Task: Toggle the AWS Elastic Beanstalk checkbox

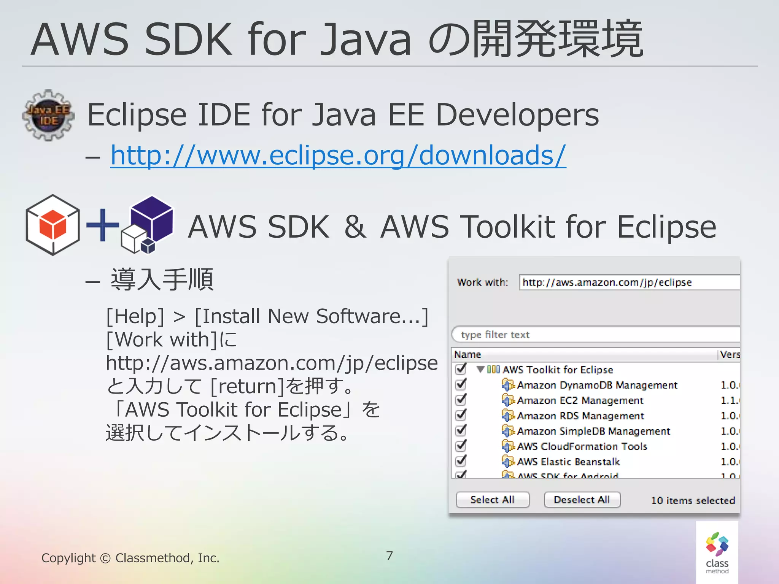Action: click(461, 461)
